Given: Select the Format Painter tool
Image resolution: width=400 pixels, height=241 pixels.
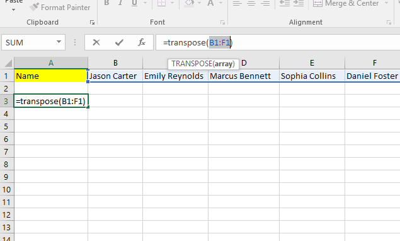Looking at the screenshot, I should (60, 7).
